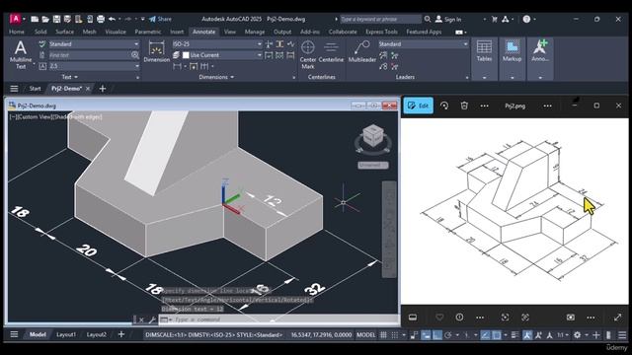This screenshot has width=632, height=355.
Task: Open the Markup panel button
Action: coord(512,50)
